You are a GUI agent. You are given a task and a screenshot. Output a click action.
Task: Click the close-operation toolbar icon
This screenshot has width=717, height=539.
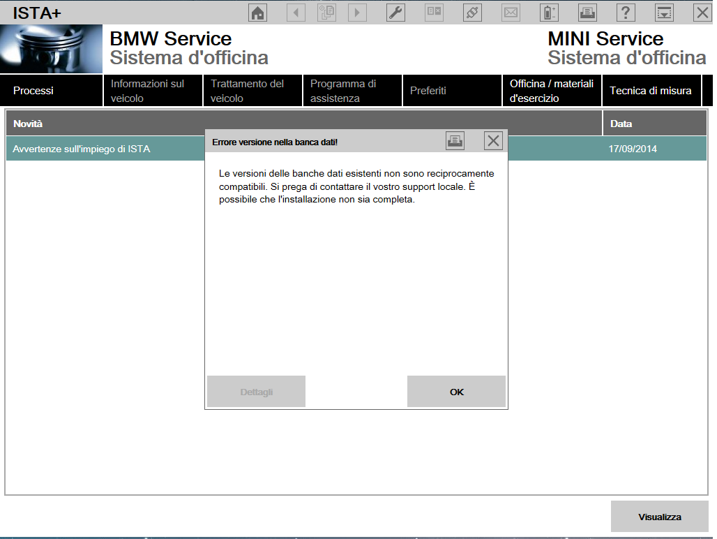point(434,13)
